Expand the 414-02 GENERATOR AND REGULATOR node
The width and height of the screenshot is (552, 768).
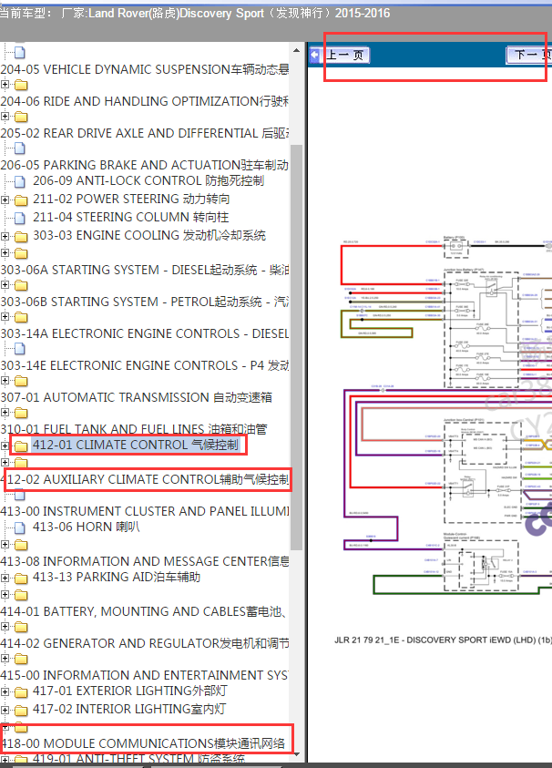click(x=5, y=627)
